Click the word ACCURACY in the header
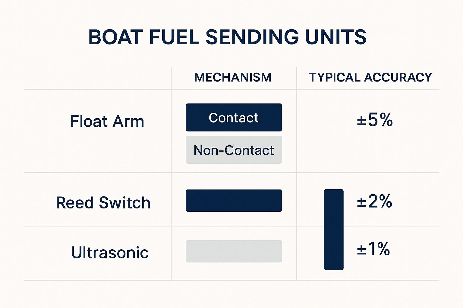Viewport: 463px width, 308px height. click(x=398, y=78)
